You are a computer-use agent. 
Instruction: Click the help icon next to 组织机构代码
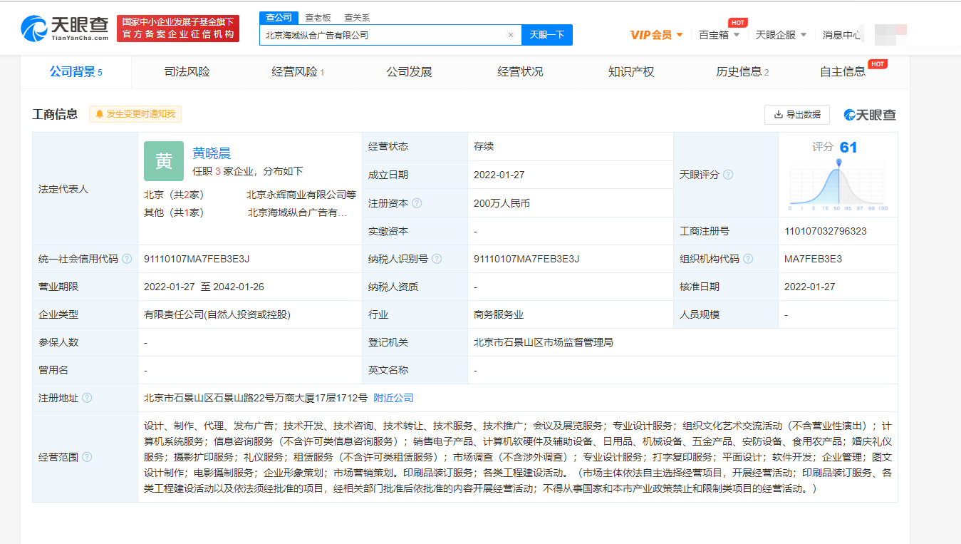click(748, 259)
